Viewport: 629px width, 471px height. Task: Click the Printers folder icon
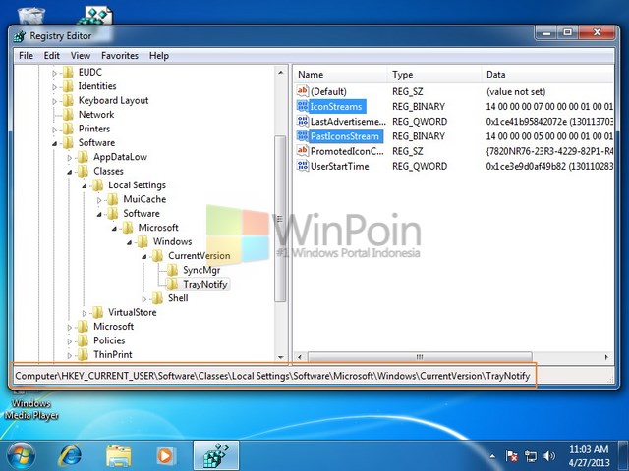click(x=68, y=129)
